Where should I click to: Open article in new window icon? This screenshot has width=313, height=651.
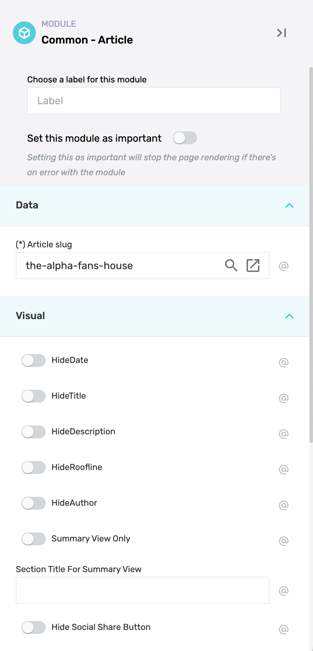pos(253,266)
